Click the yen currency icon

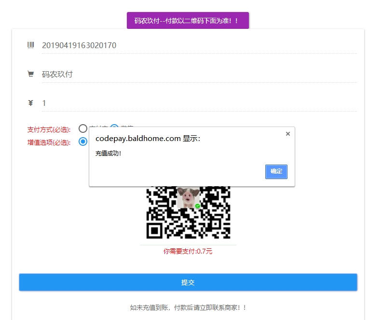point(31,103)
